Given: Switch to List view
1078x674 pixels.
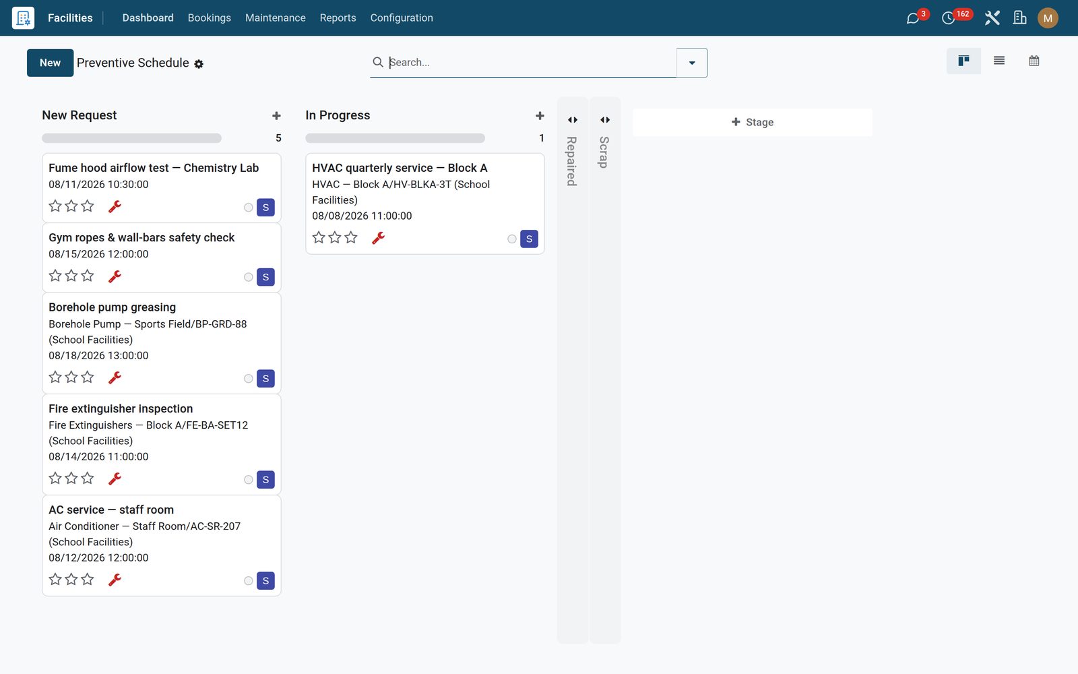Looking at the screenshot, I should (x=999, y=61).
